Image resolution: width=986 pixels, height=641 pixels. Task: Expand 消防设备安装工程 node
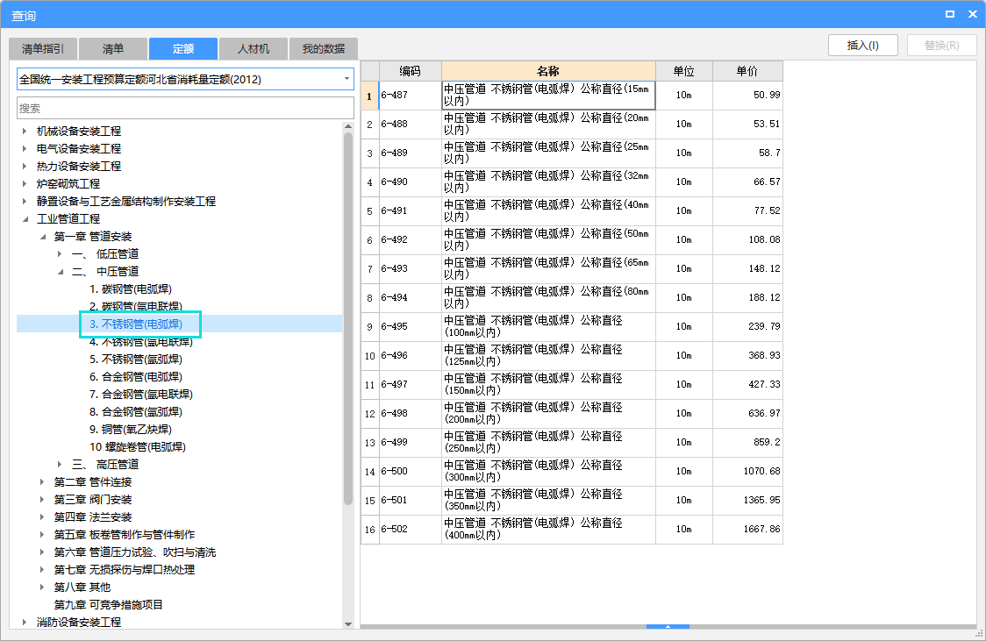25,623
